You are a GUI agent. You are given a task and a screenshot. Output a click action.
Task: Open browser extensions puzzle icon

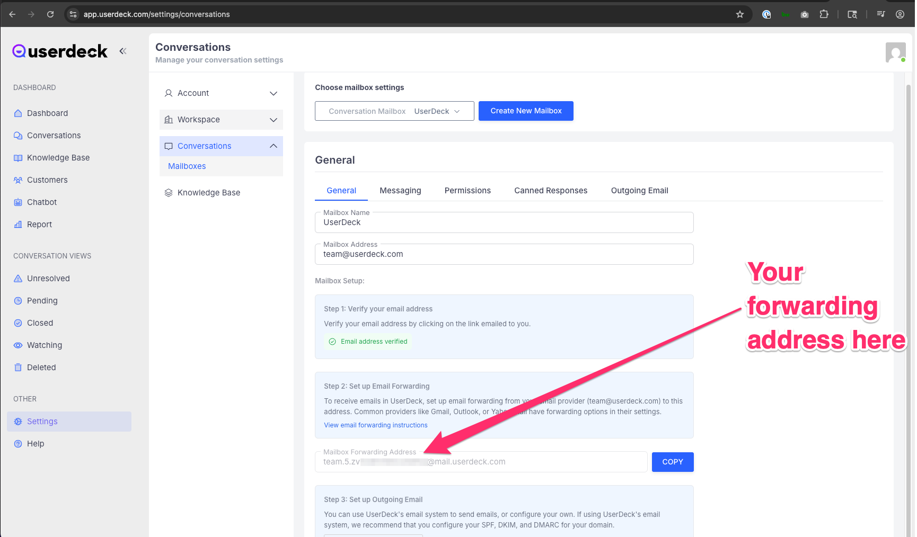(824, 14)
